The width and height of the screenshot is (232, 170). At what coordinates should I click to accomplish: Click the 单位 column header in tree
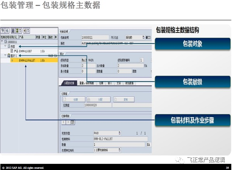point(45,37)
